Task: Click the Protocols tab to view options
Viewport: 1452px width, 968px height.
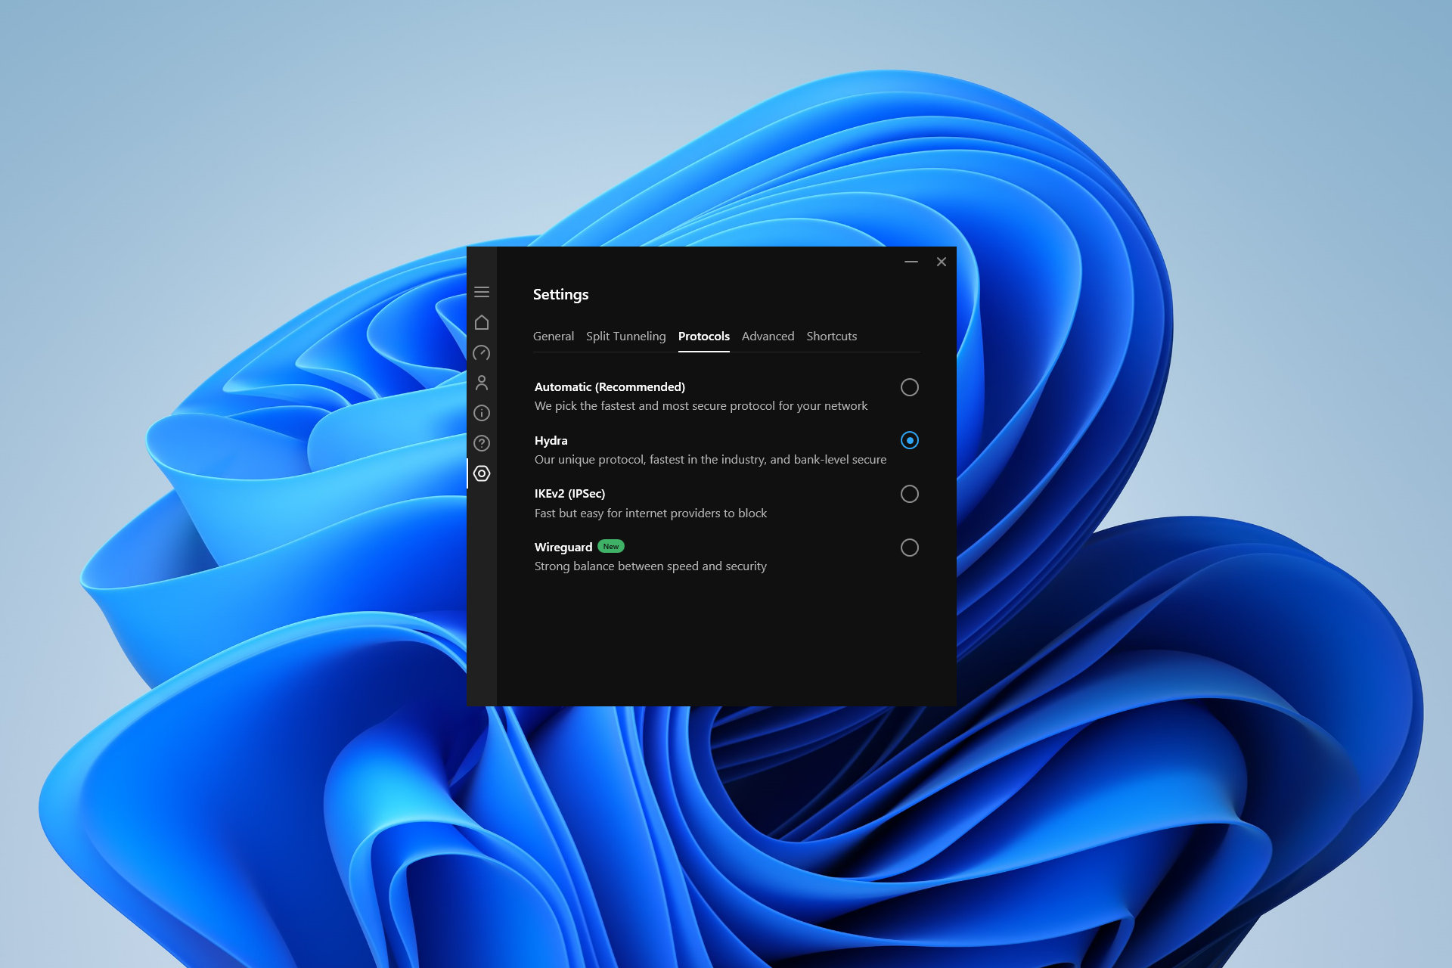Action: coord(703,336)
